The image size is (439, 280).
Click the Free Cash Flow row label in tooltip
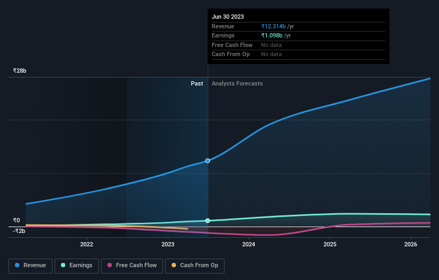click(232, 45)
